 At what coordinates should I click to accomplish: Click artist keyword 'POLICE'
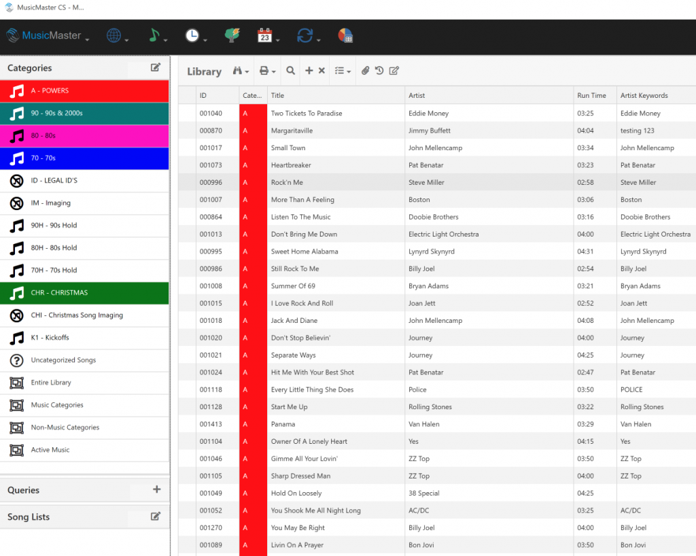(x=631, y=389)
